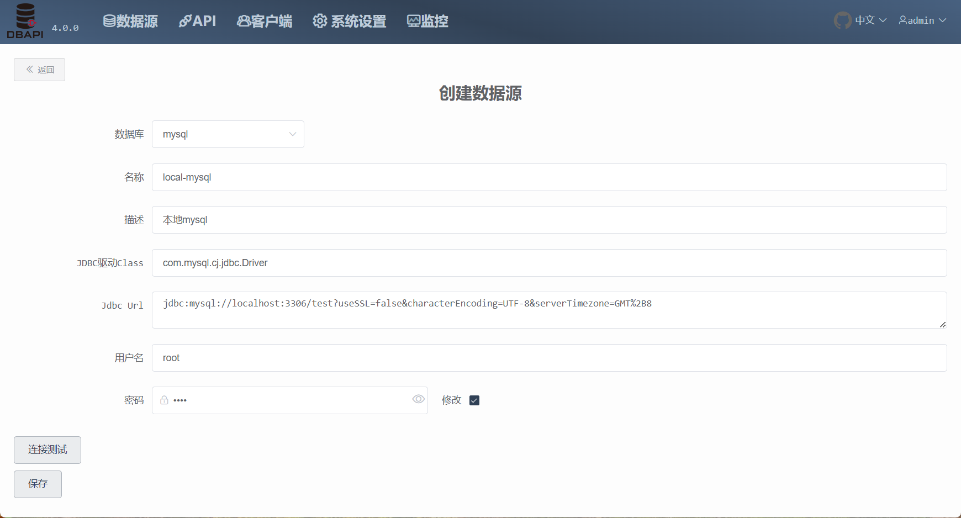This screenshot has width=961, height=518.
Task: Click the 4.0.0 version text
Action: [x=65, y=28]
